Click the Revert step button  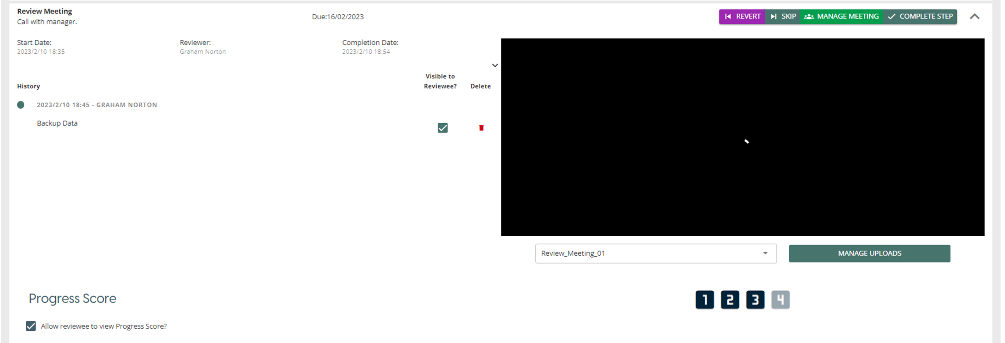coord(742,16)
